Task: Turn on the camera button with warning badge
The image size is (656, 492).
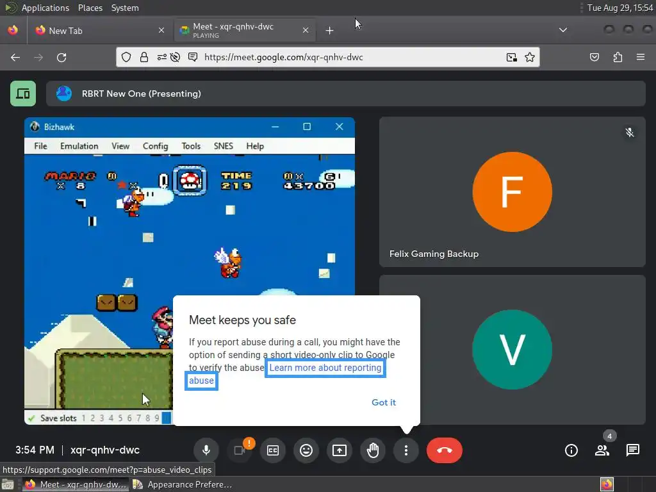Action: click(x=240, y=450)
